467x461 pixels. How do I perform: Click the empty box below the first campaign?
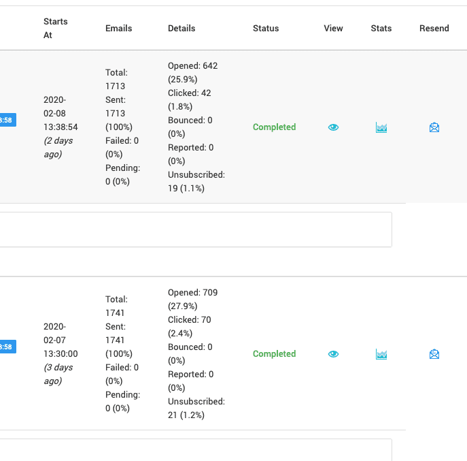(195, 229)
